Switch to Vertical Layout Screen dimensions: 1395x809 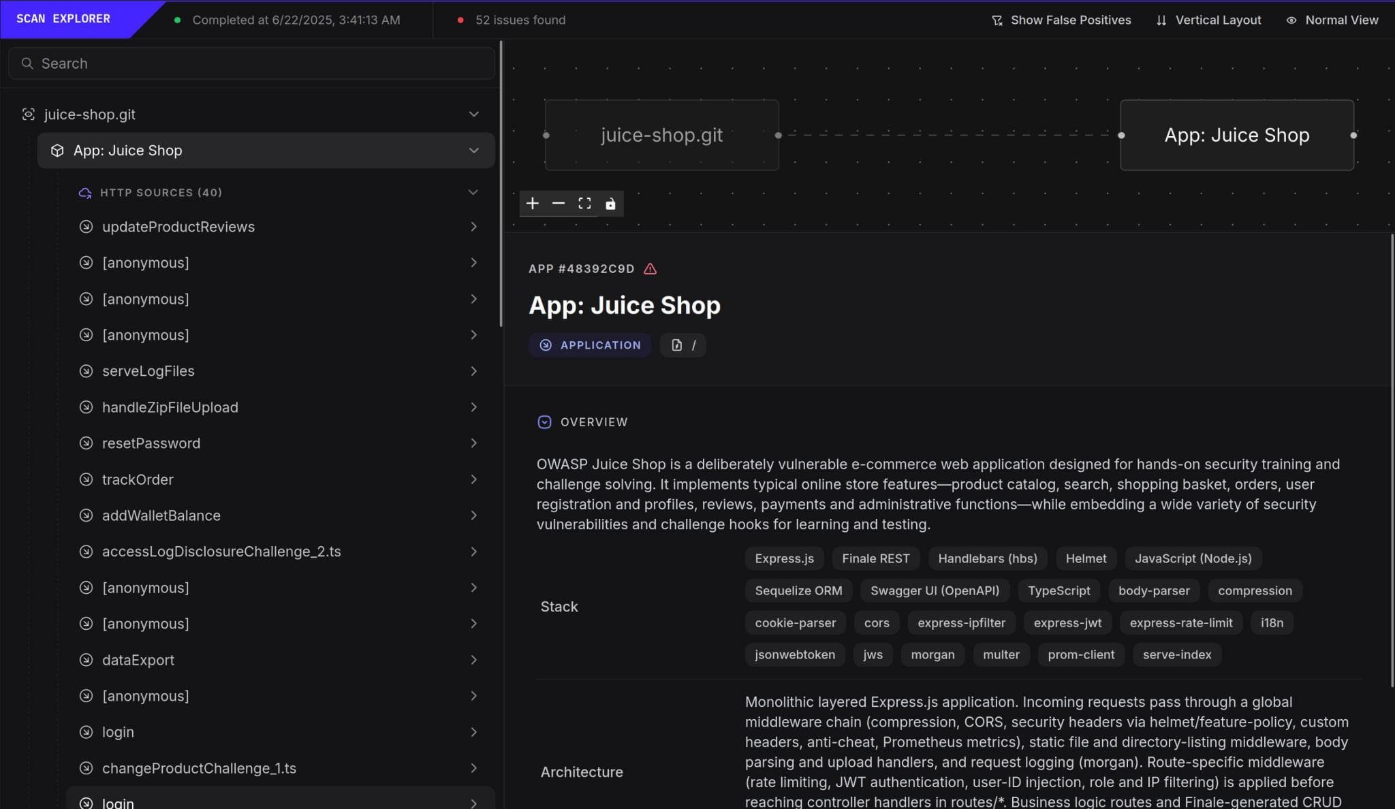tap(1208, 20)
